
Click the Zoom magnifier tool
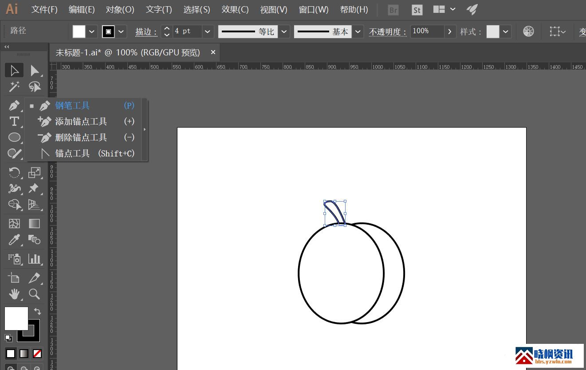point(34,293)
